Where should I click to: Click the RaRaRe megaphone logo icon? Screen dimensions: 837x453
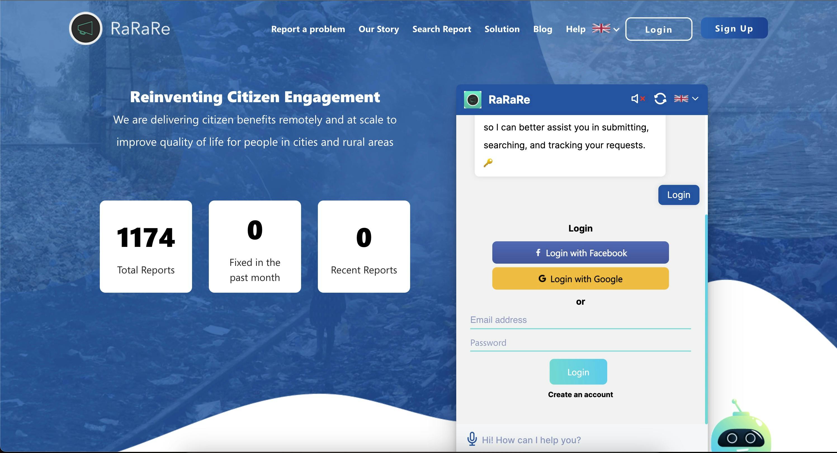coord(86,28)
